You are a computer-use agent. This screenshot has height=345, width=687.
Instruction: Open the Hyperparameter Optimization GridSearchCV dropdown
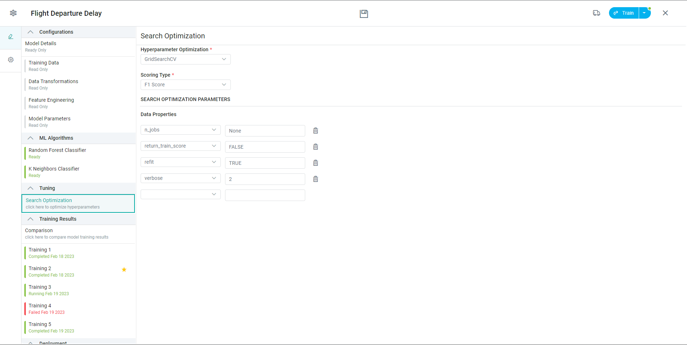(185, 59)
